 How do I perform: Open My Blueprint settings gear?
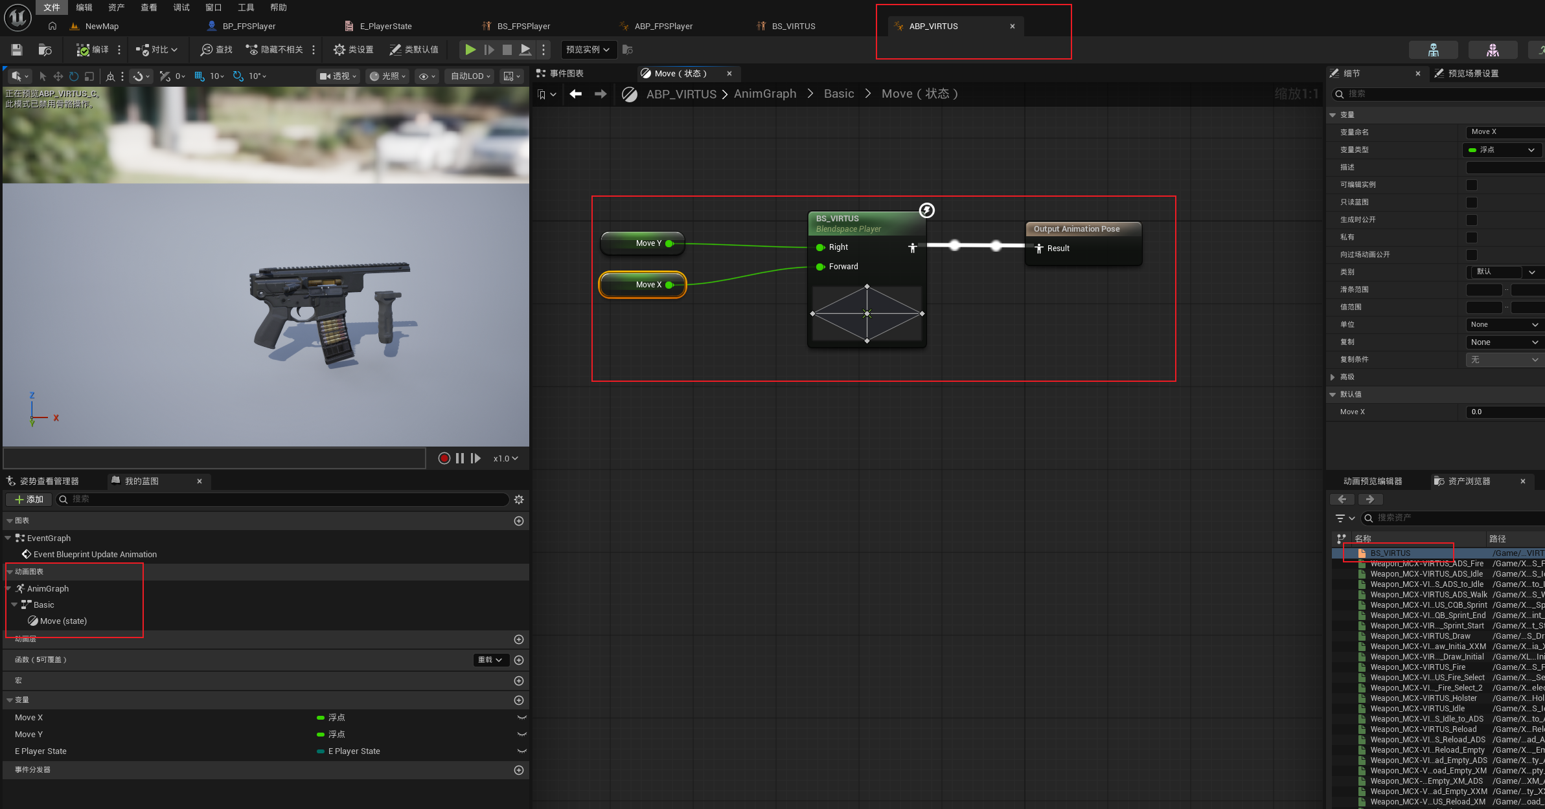click(519, 500)
